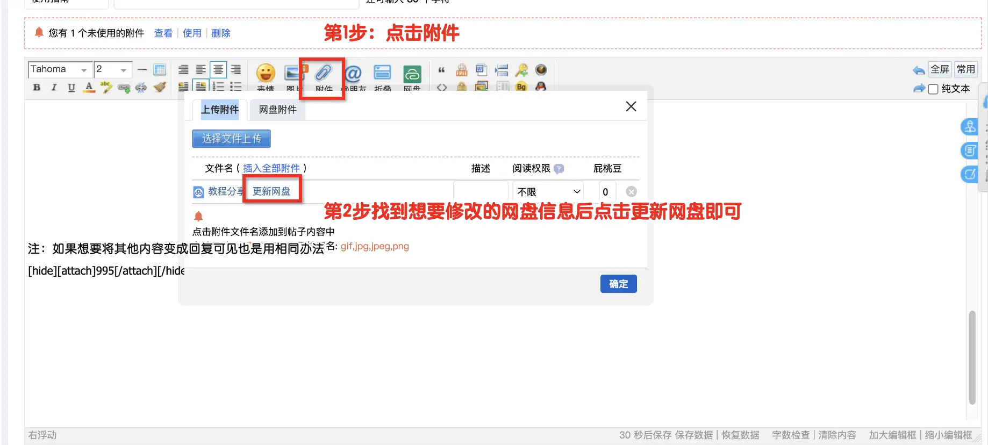This screenshot has width=988, height=445.
Task: Center-align the text
Action: point(218,69)
